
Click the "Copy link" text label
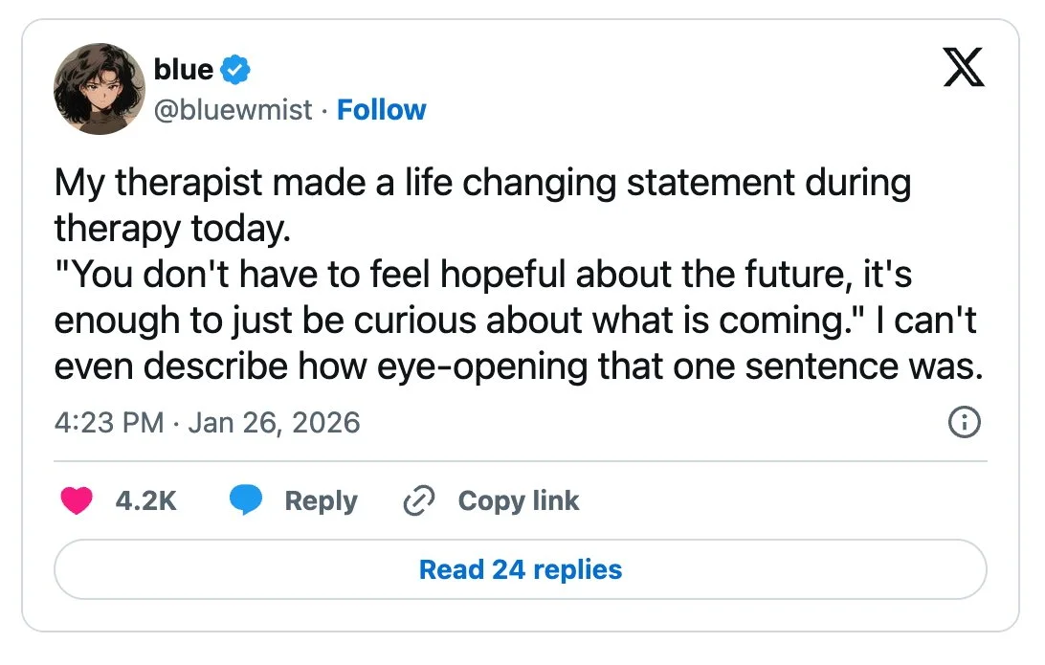tap(519, 500)
